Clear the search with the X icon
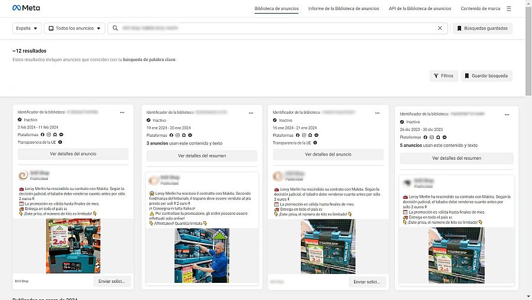Viewport: 532px width, 300px height. pyautogui.click(x=440, y=28)
